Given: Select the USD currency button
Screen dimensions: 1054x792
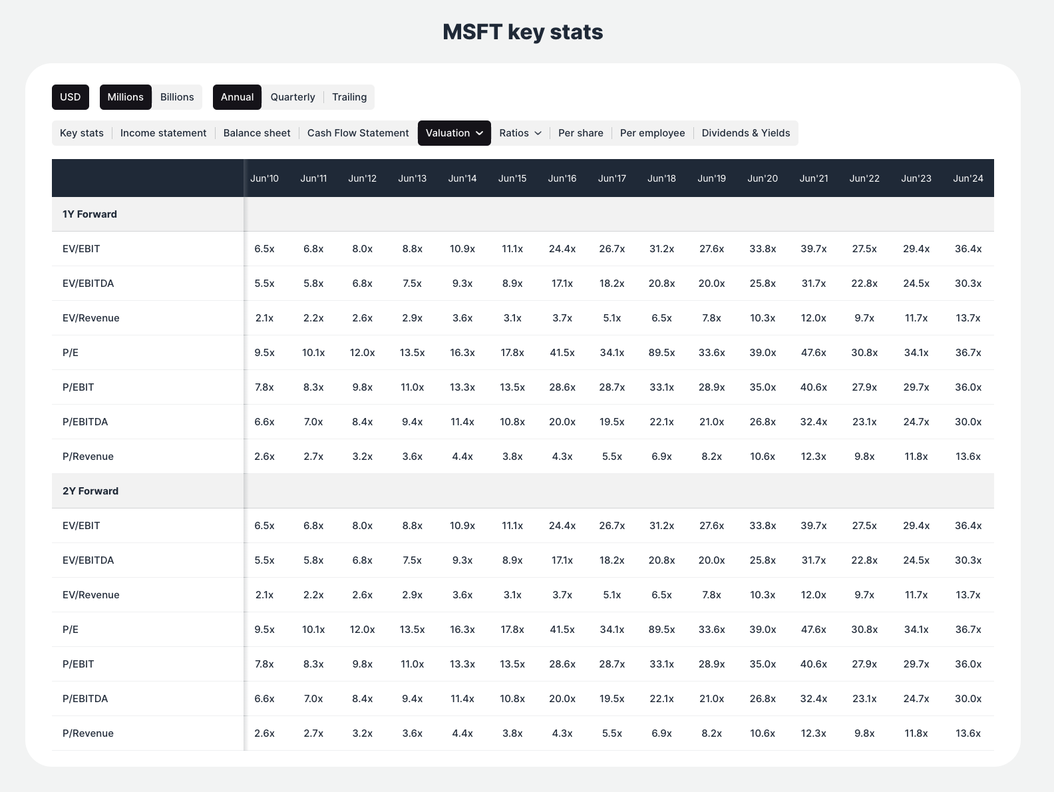Looking at the screenshot, I should 71,97.
